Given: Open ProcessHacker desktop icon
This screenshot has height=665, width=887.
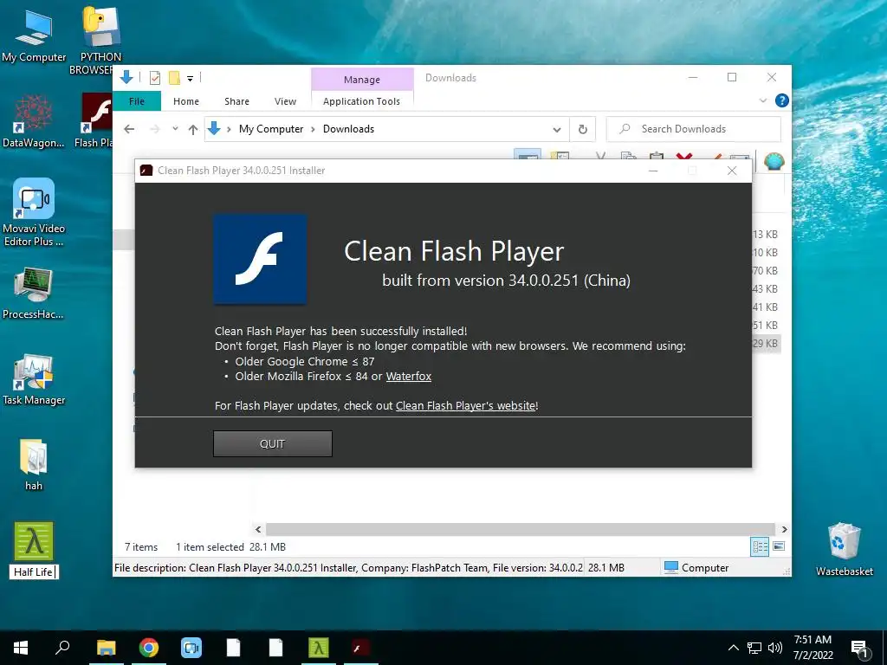Looking at the screenshot, I should [x=34, y=294].
